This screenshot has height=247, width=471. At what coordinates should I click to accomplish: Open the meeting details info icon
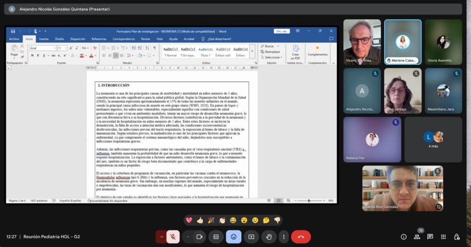(403, 236)
